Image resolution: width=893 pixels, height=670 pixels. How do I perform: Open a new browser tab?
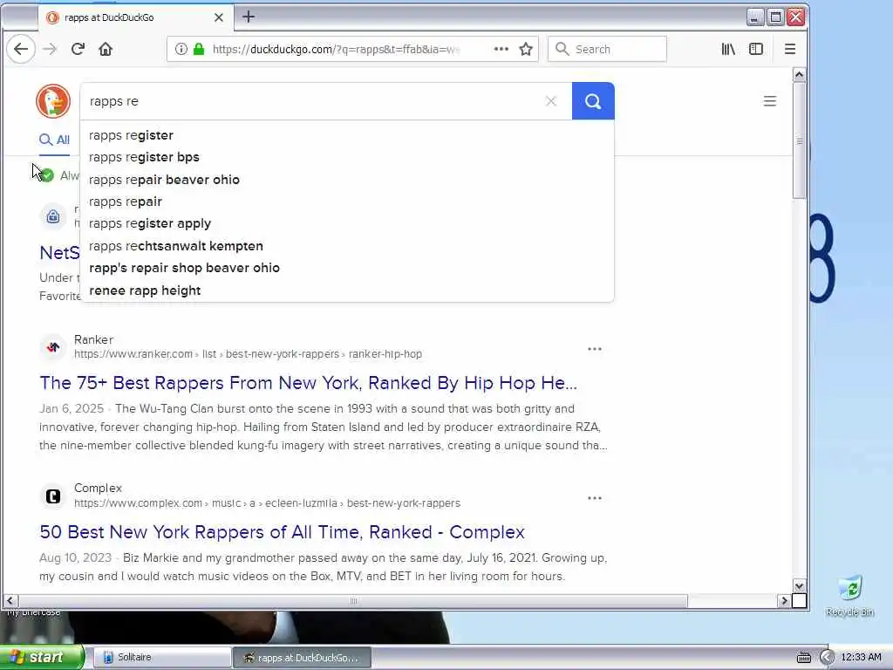(x=249, y=17)
